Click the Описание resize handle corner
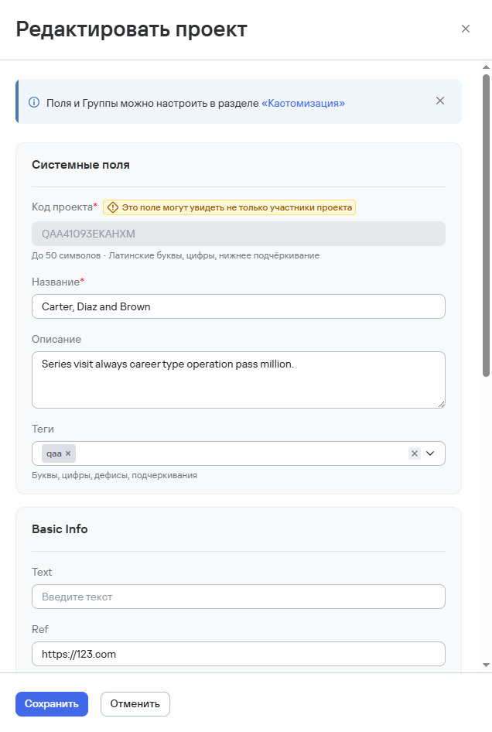492x732 pixels. click(442, 404)
